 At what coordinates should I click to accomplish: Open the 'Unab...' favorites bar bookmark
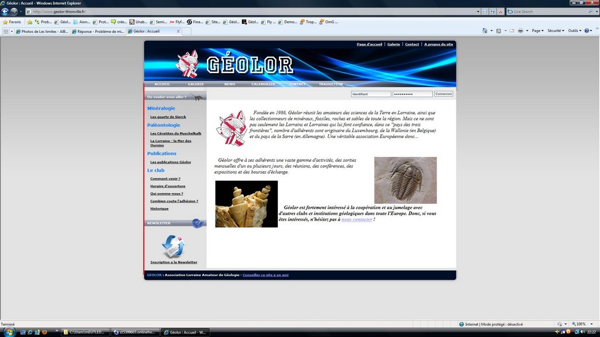pyautogui.click(x=138, y=22)
